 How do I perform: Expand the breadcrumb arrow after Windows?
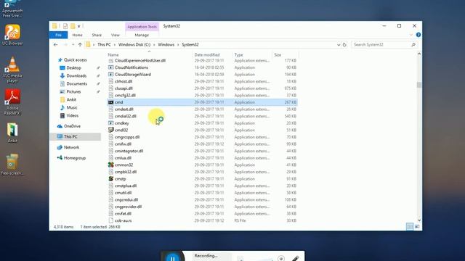[178, 45]
